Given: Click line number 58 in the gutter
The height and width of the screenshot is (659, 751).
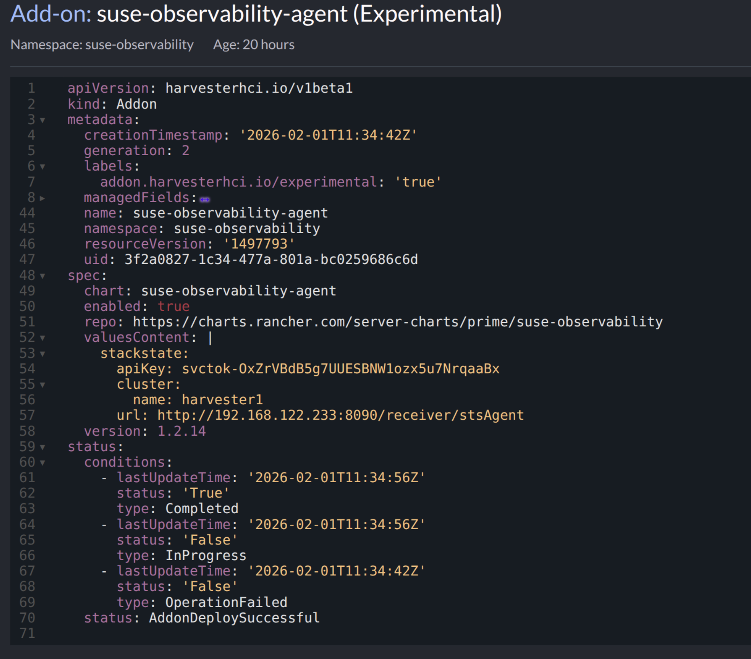Looking at the screenshot, I should tap(27, 431).
